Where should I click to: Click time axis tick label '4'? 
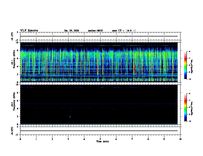(84, 139)
